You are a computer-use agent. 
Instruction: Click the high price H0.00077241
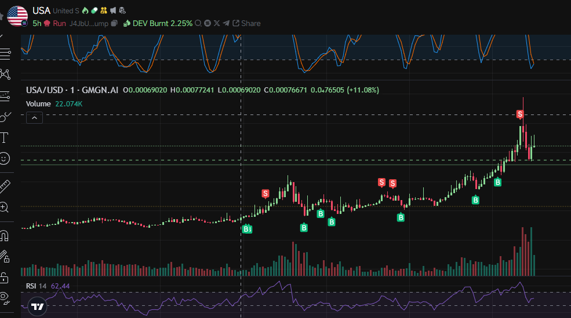[x=192, y=90]
